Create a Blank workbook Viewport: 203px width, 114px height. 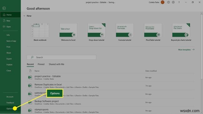pos(40,32)
